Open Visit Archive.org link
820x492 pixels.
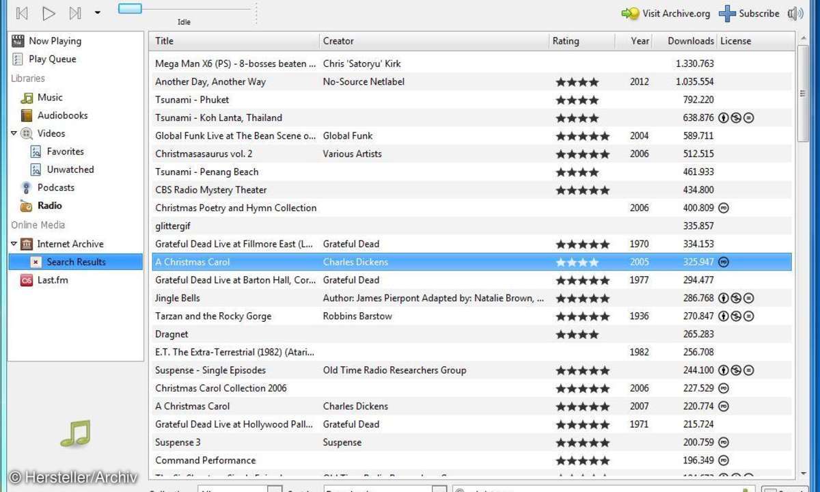(666, 13)
